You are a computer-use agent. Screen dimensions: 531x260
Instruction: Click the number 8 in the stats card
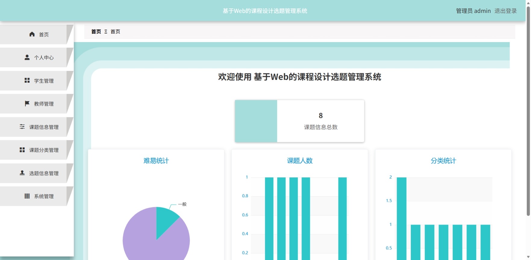pos(321,116)
